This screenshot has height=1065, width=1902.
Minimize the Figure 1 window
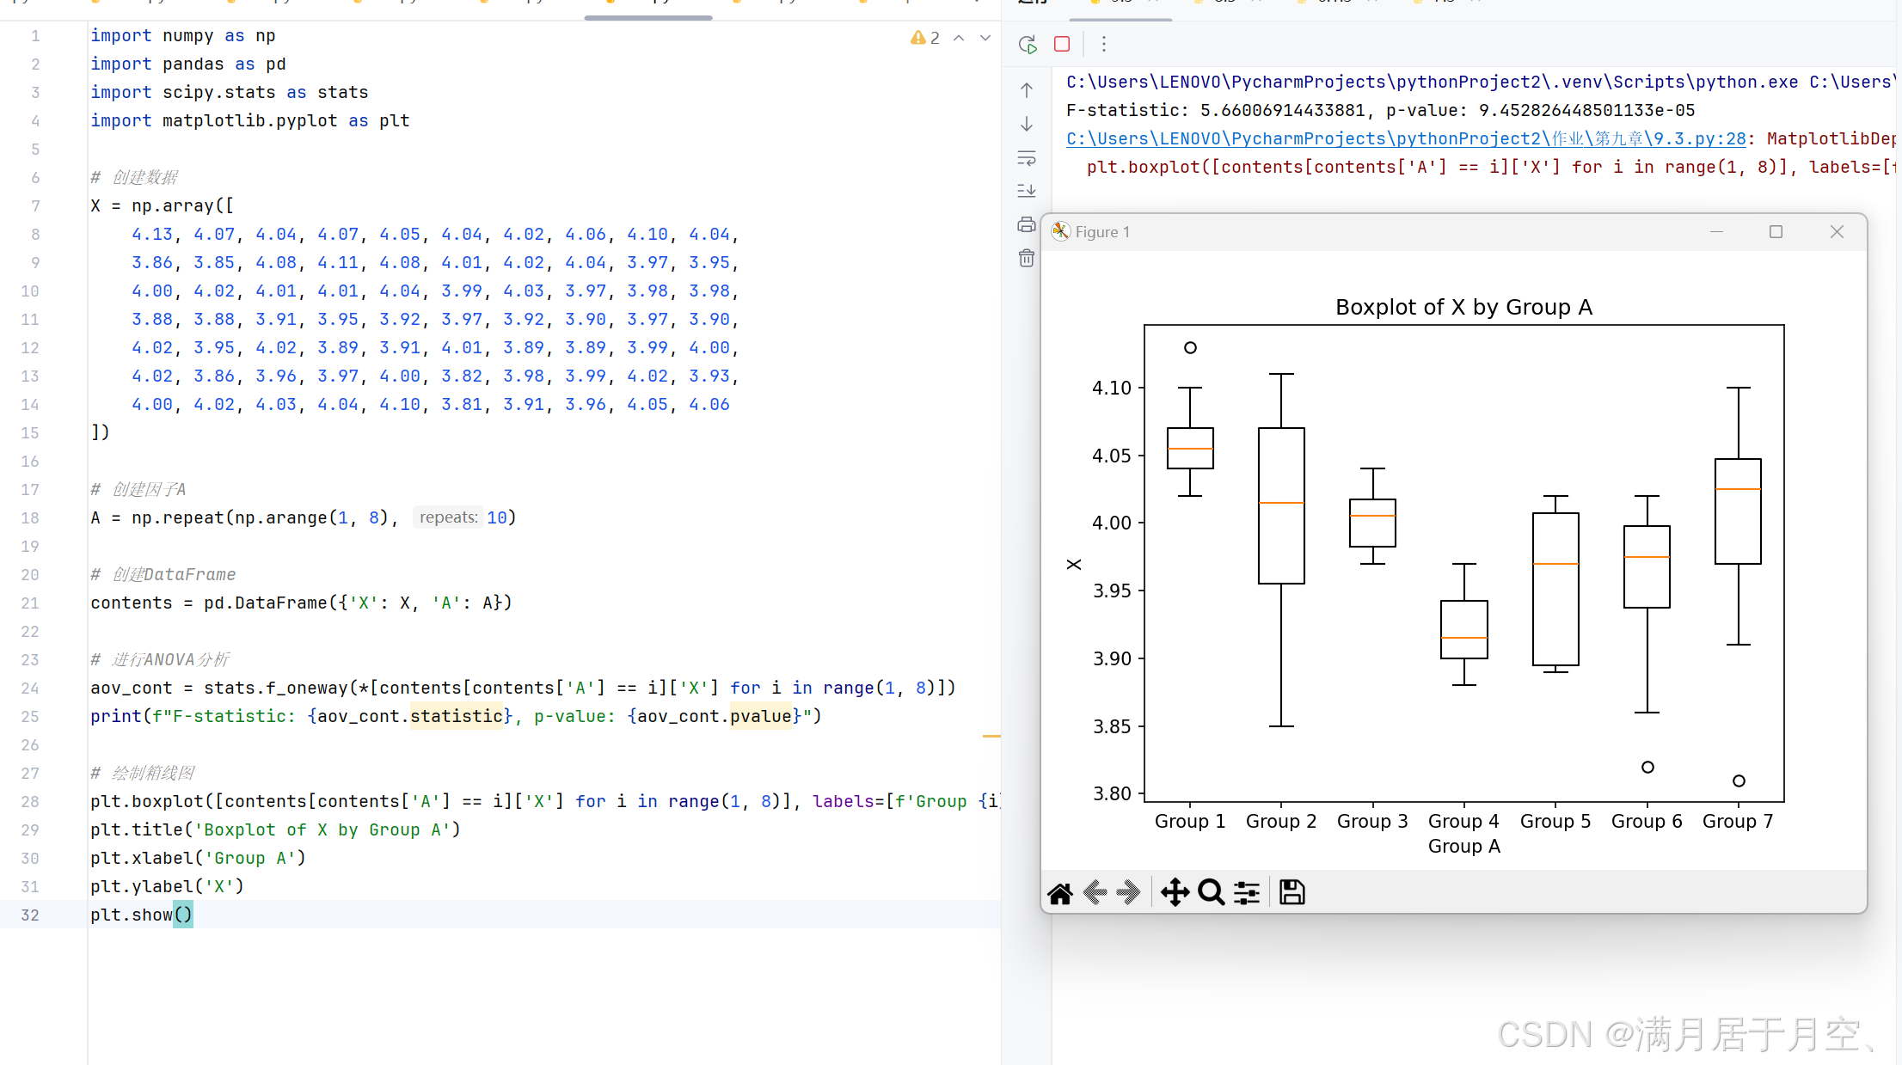coord(1716,232)
